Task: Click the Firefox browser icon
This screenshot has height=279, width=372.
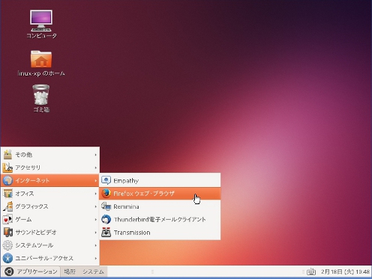Action: click(106, 194)
